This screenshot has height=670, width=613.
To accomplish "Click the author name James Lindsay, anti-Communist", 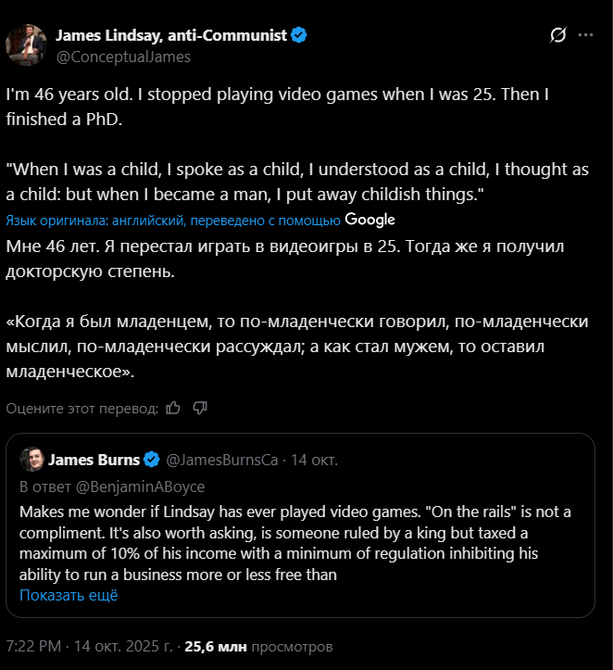I will 172,35.
